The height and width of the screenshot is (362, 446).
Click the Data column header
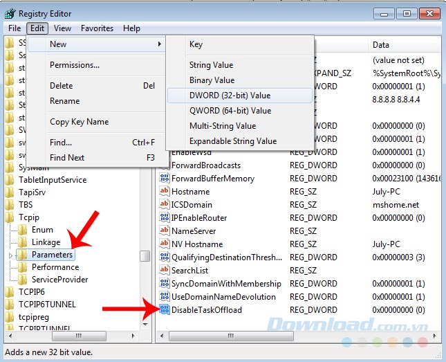point(381,45)
